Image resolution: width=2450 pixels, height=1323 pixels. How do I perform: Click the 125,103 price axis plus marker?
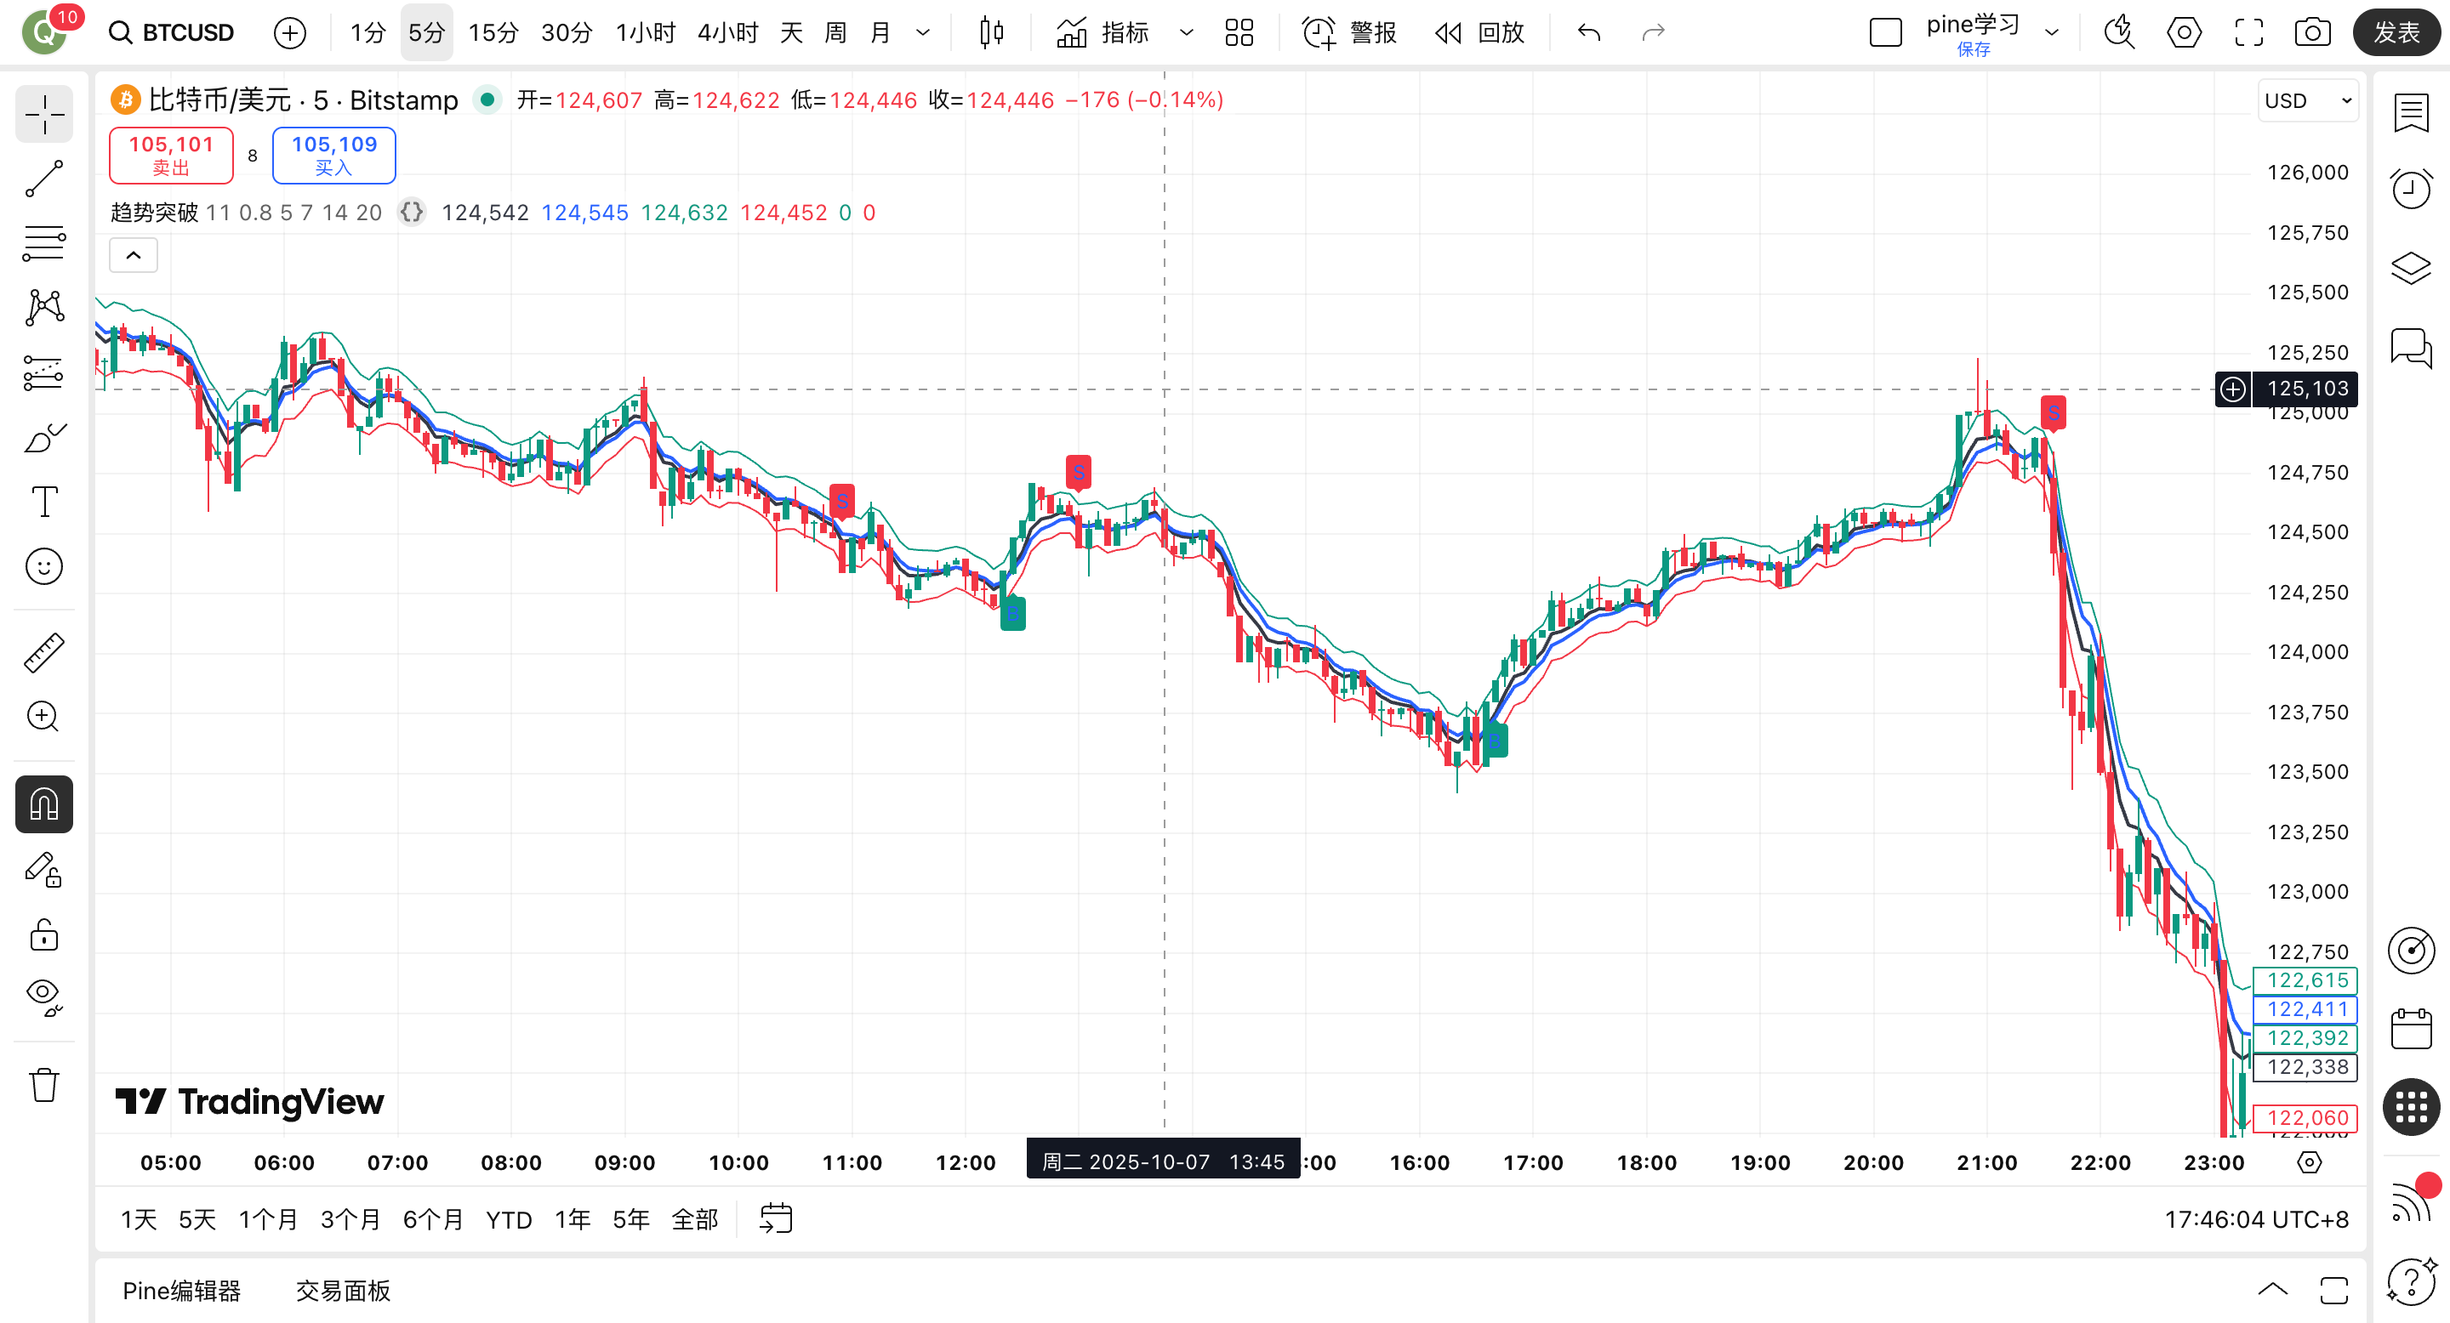(2232, 389)
